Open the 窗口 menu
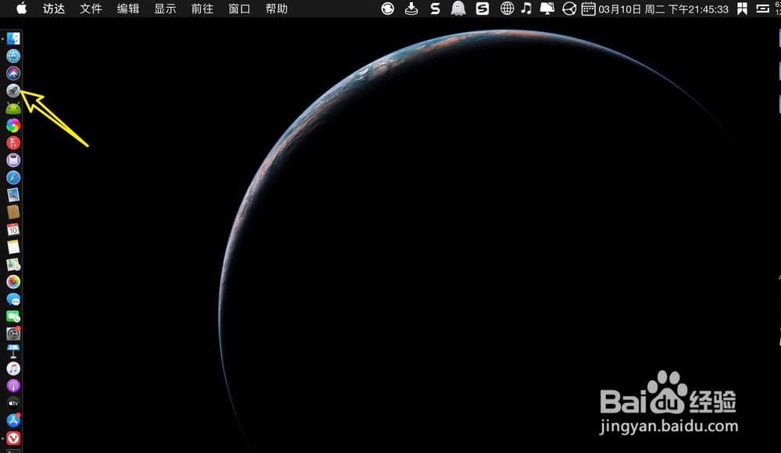This screenshot has height=453, width=781. [x=239, y=9]
